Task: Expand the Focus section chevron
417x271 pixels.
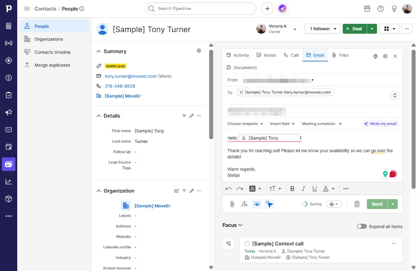Action: tap(241, 225)
